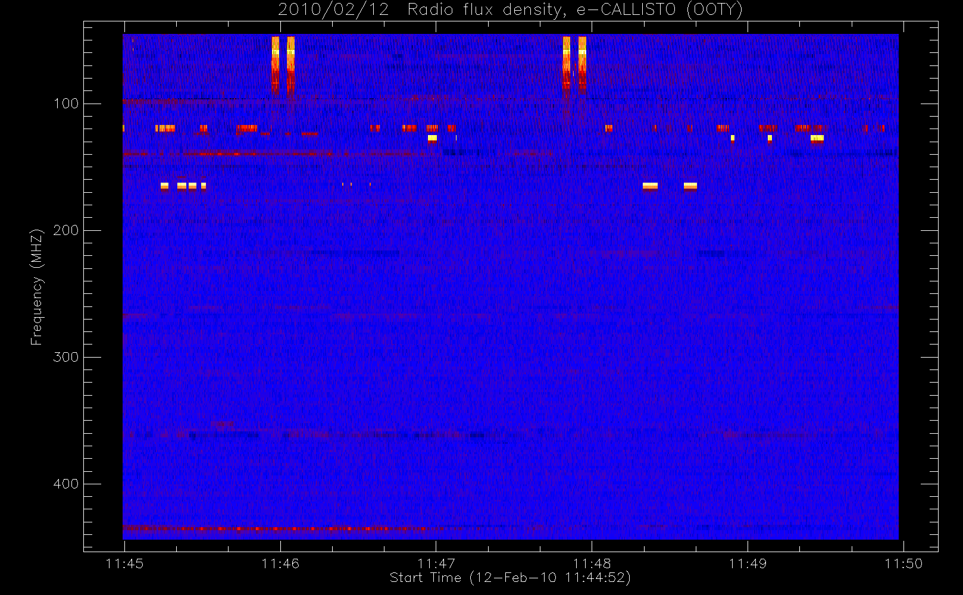
Task: Click the 11:47 time tick label
Action: coord(436,563)
